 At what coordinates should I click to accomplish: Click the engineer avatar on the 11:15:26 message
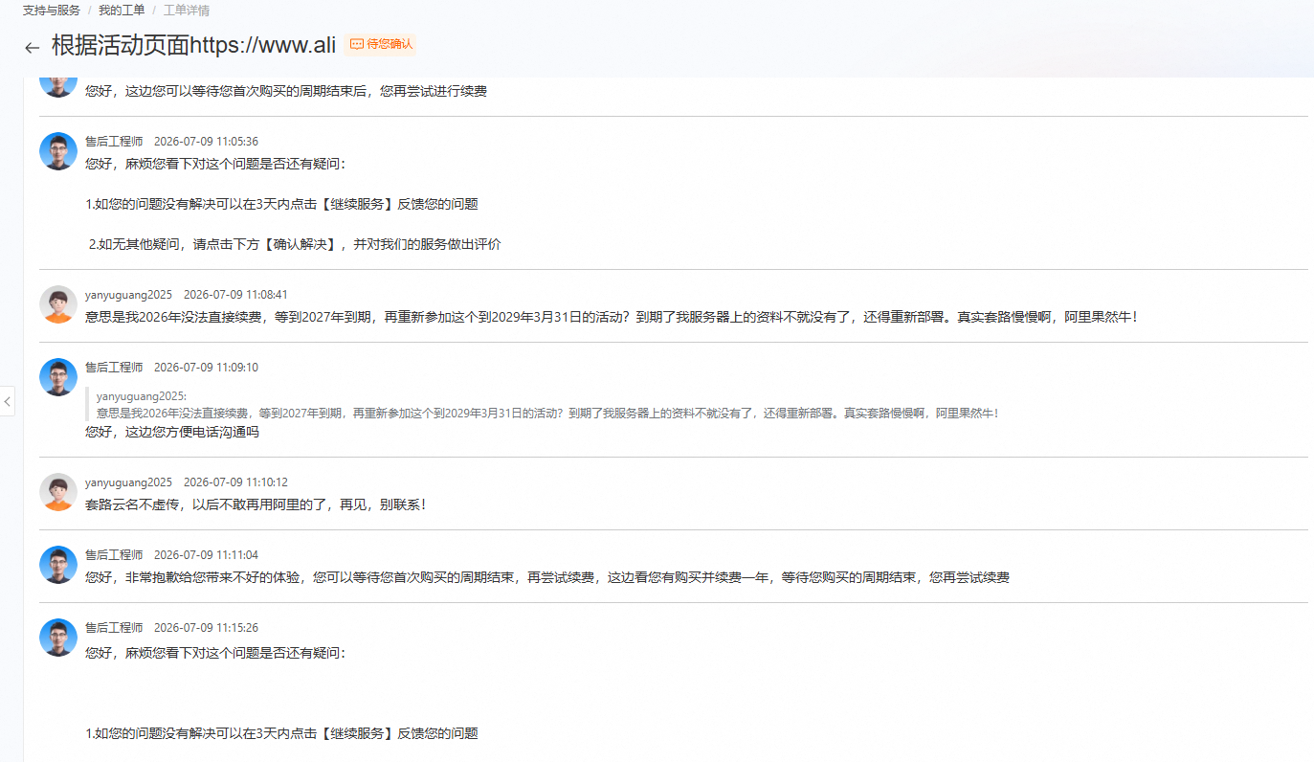[x=58, y=638]
